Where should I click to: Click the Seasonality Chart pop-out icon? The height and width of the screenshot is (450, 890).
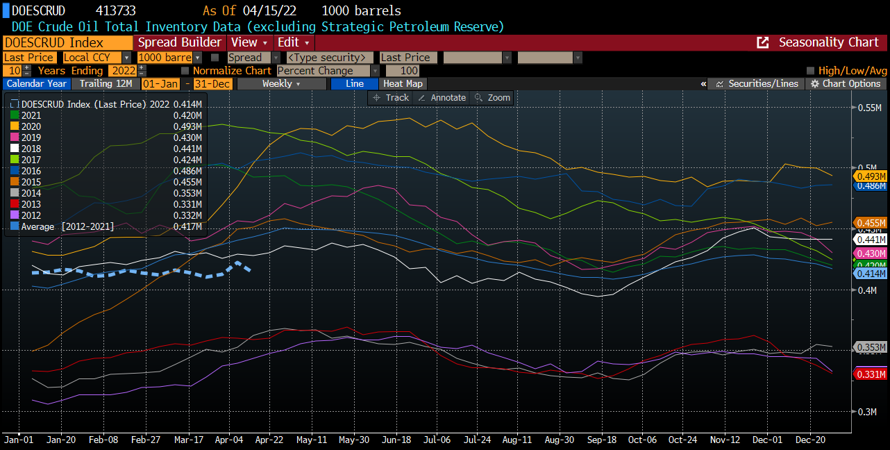click(x=762, y=42)
